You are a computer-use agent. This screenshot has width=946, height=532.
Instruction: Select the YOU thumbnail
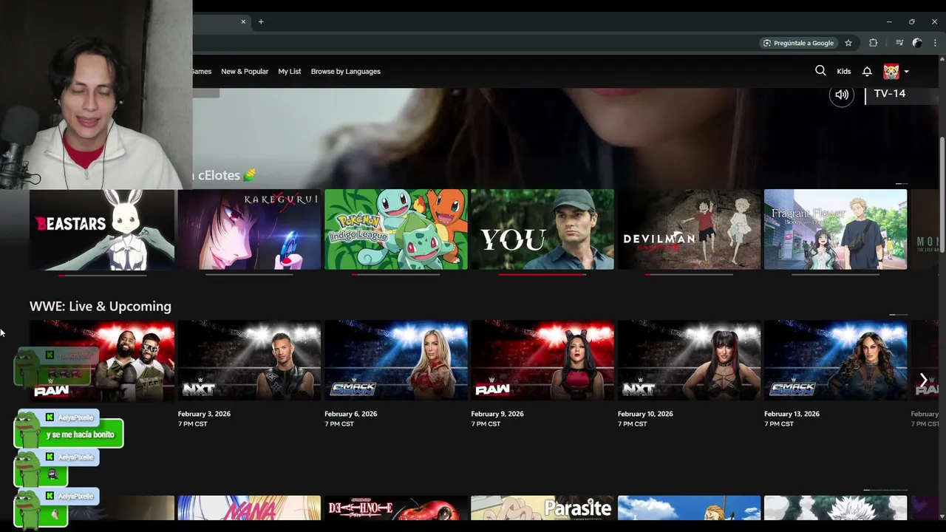(x=542, y=229)
